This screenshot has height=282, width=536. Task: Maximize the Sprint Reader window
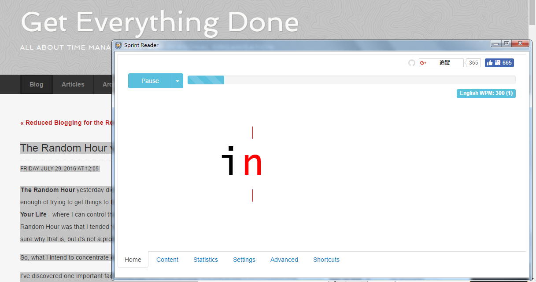tap(506, 43)
